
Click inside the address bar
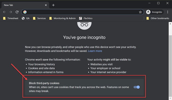coord(82,12)
